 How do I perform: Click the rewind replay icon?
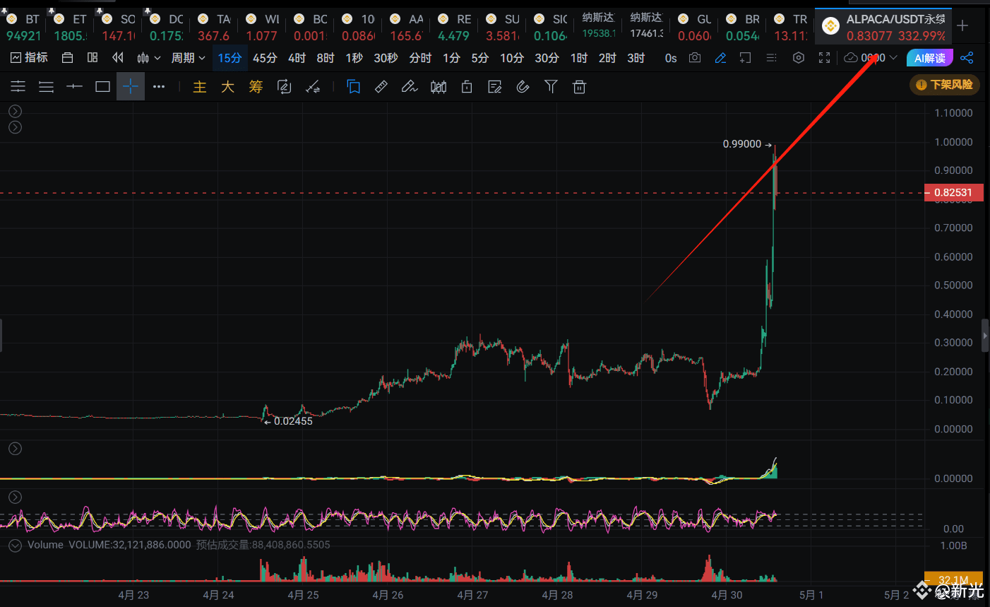pos(118,58)
